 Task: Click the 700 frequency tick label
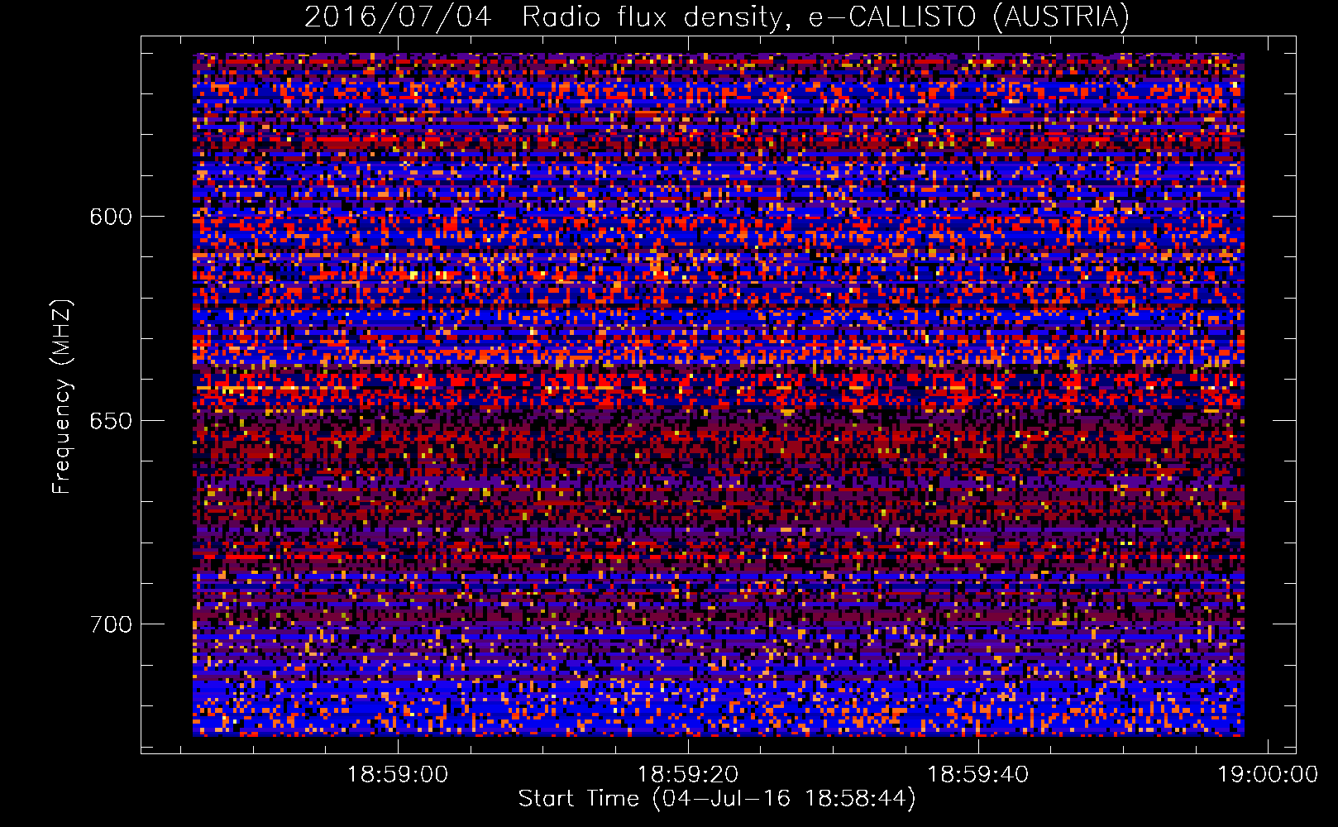111,624
